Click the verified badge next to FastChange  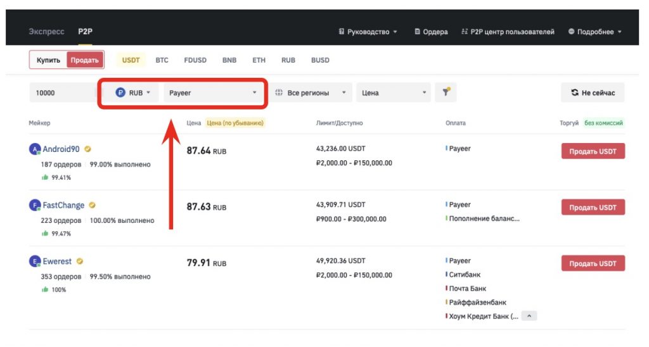click(93, 205)
